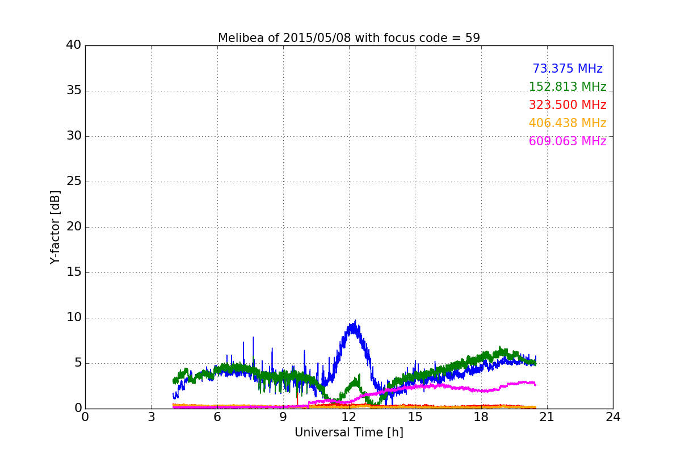
Task: Click the Universal Time [h] axis label
Action: (349, 432)
